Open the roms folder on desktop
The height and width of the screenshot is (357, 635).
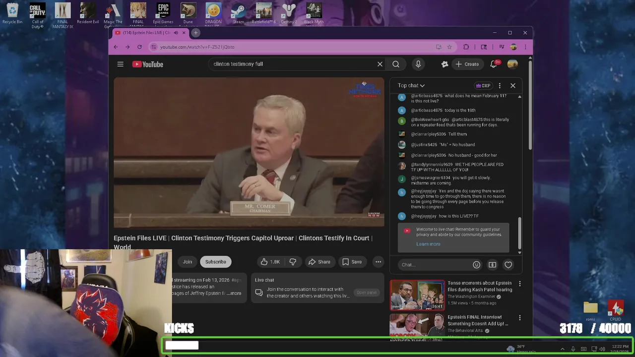tap(590, 311)
